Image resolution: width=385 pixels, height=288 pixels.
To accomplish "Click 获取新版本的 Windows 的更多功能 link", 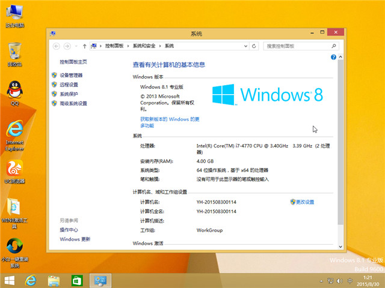I will [170, 122].
